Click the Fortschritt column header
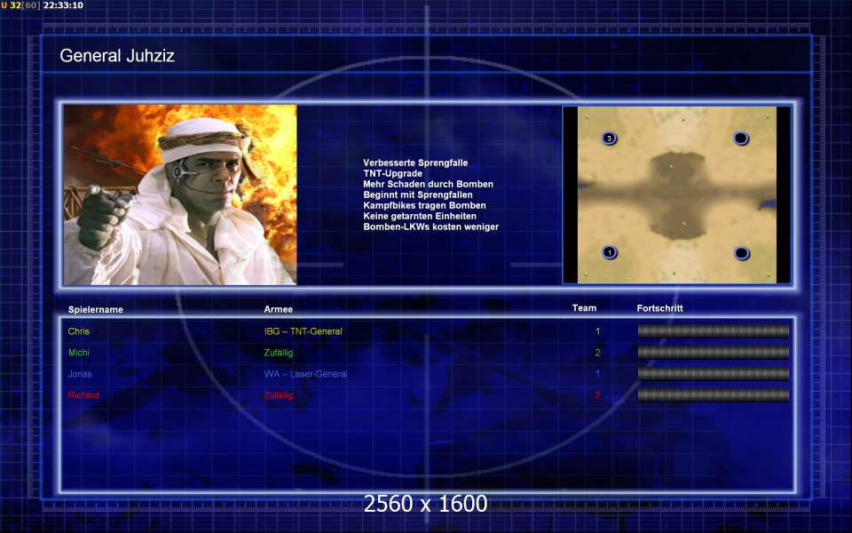852x533 pixels. 659,308
